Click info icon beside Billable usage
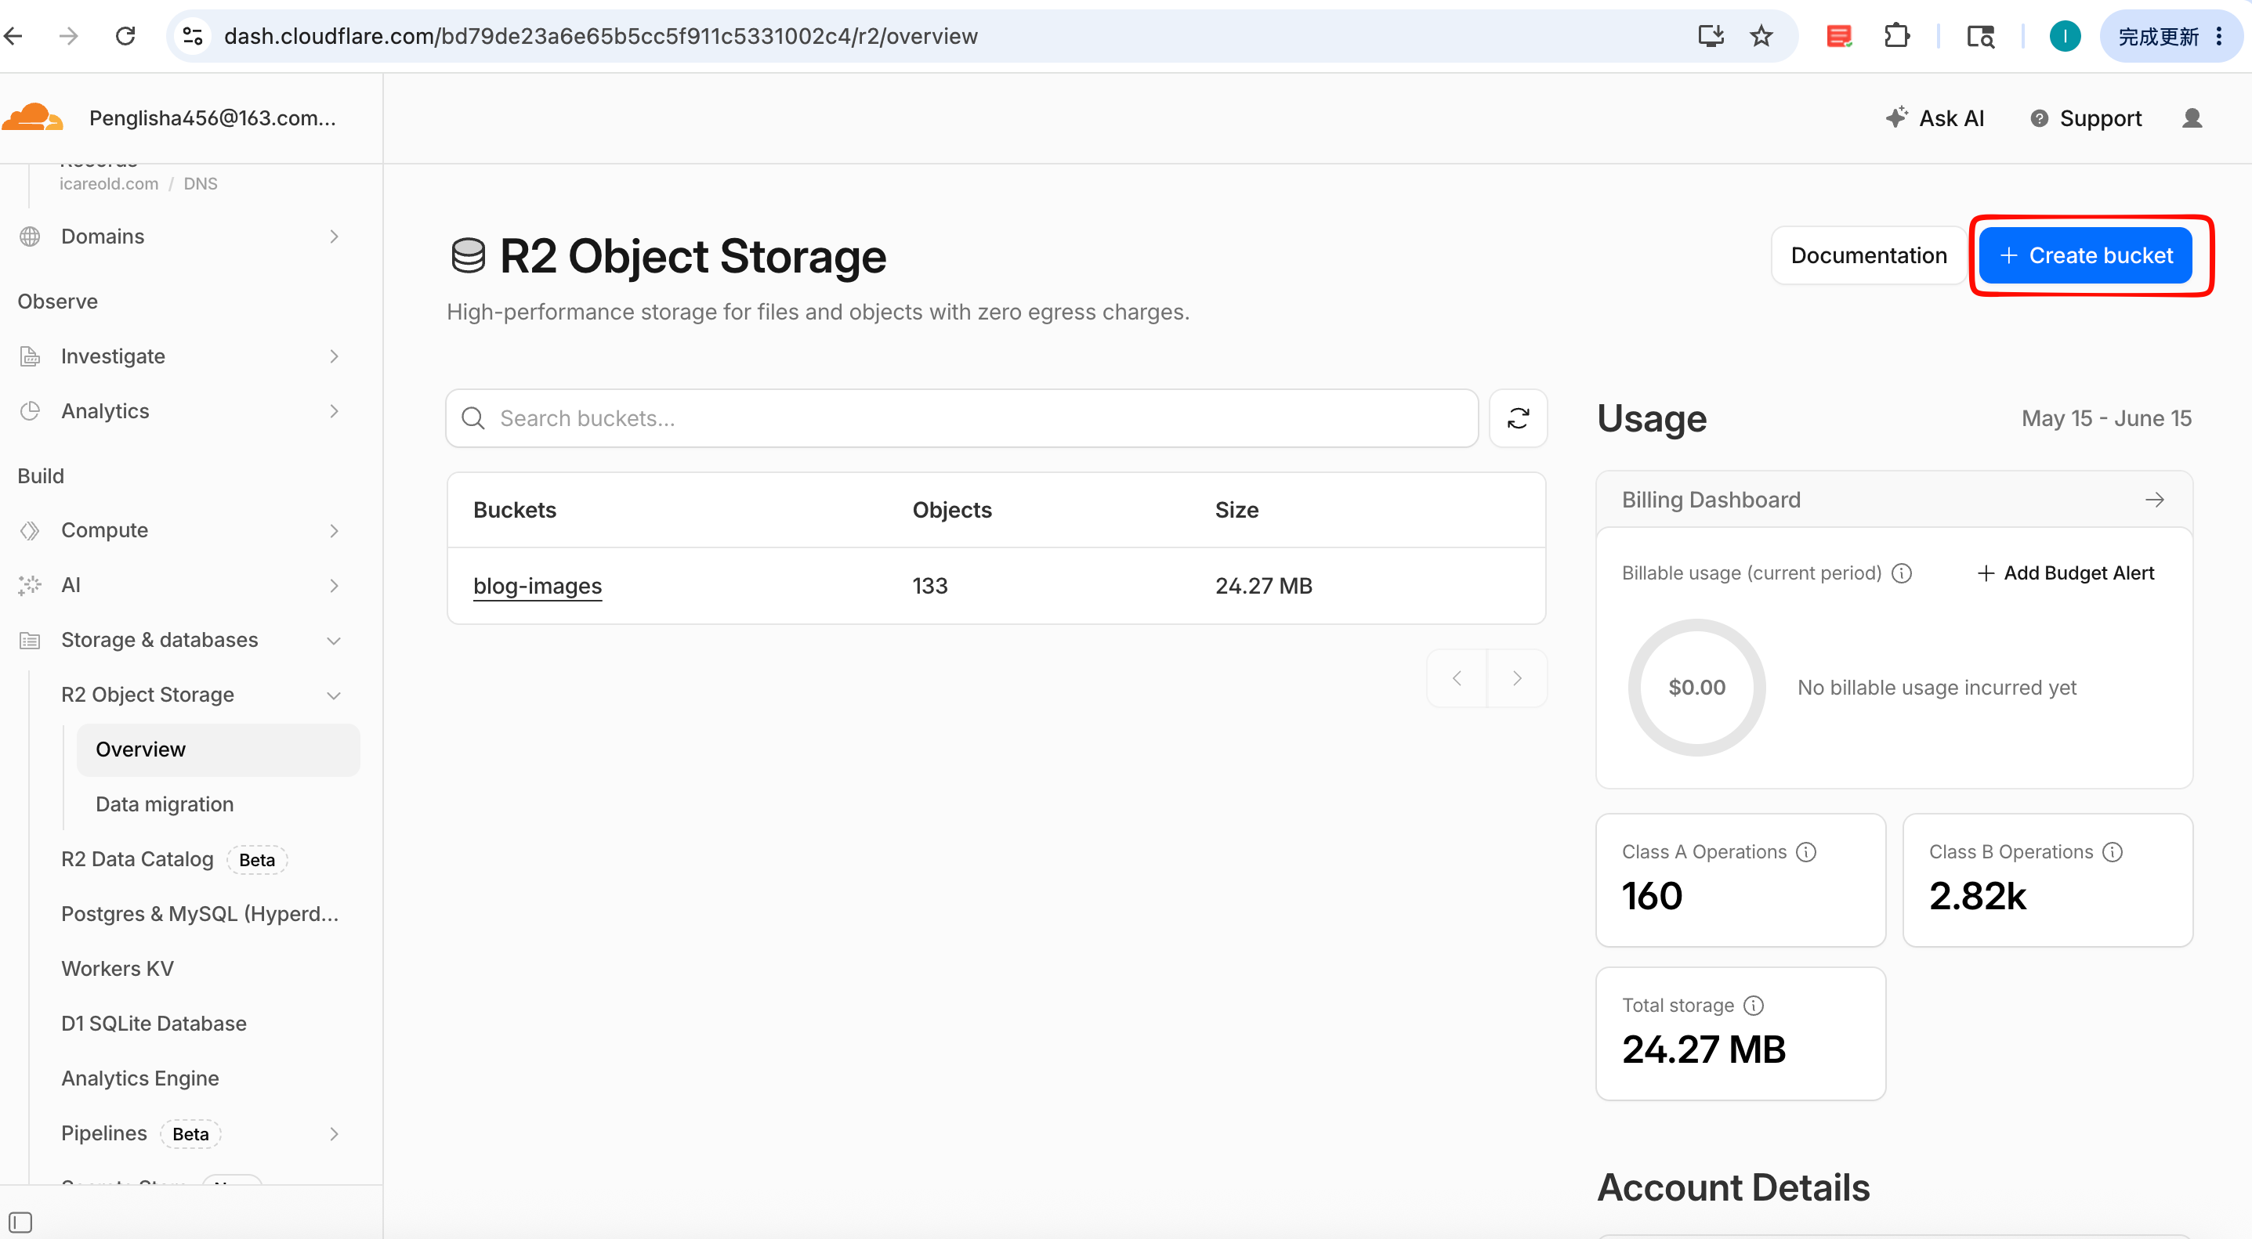Image resolution: width=2252 pixels, height=1239 pixels. pyautogui.click(x=1902, y=573)
